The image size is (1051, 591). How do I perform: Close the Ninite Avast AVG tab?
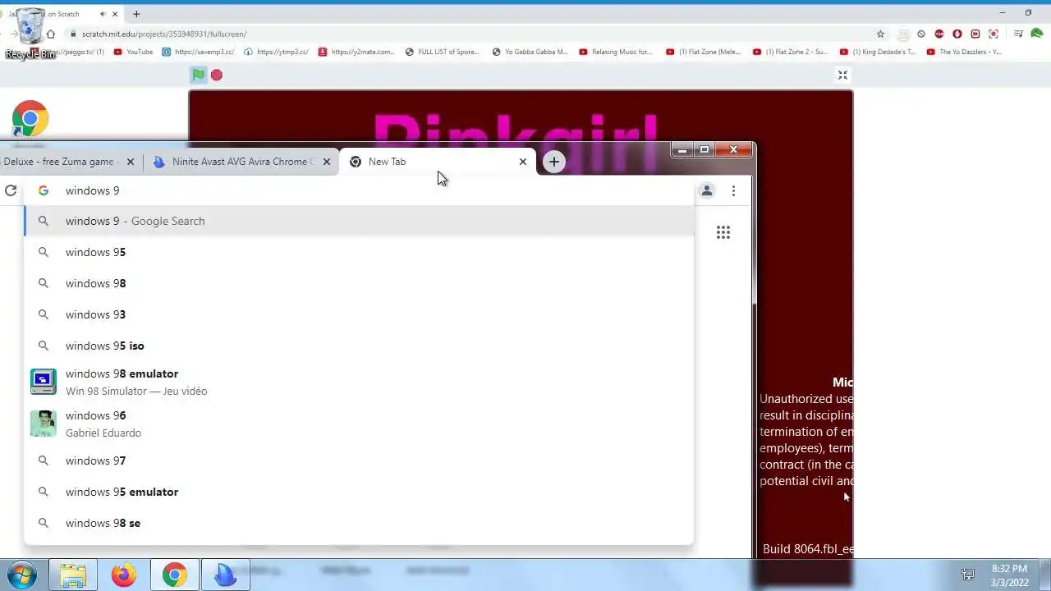[327, 162]
